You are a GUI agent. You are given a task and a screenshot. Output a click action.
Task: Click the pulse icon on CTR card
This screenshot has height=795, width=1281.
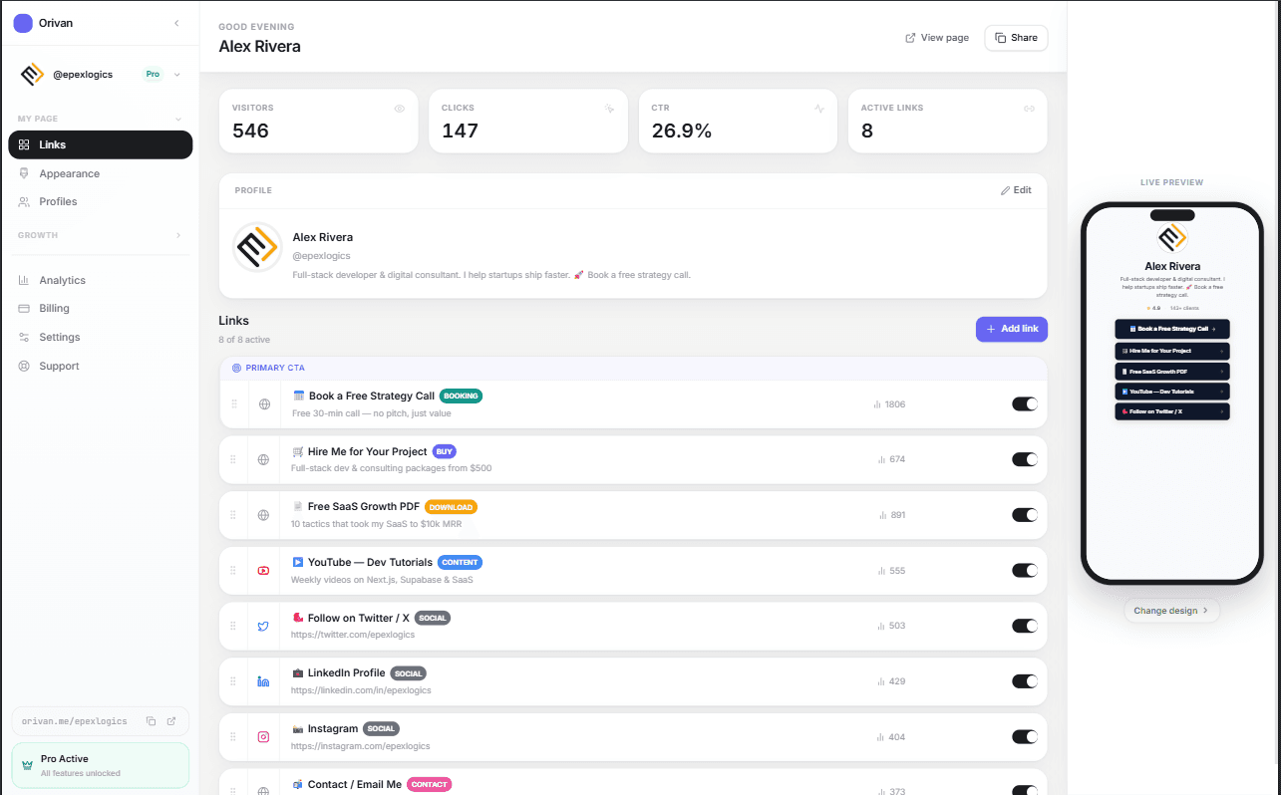(819, 108)
